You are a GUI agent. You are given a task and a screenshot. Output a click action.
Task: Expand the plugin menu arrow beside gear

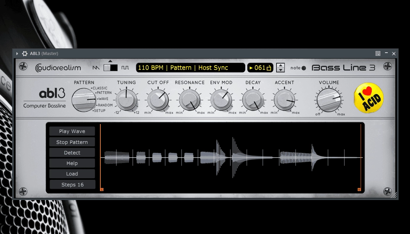tap(17, 53)
